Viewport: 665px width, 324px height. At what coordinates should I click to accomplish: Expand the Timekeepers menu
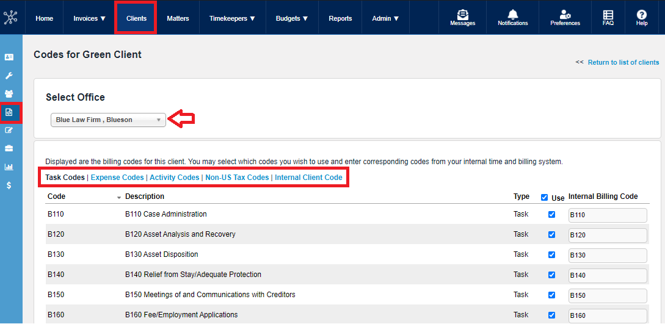click(233, 18)
